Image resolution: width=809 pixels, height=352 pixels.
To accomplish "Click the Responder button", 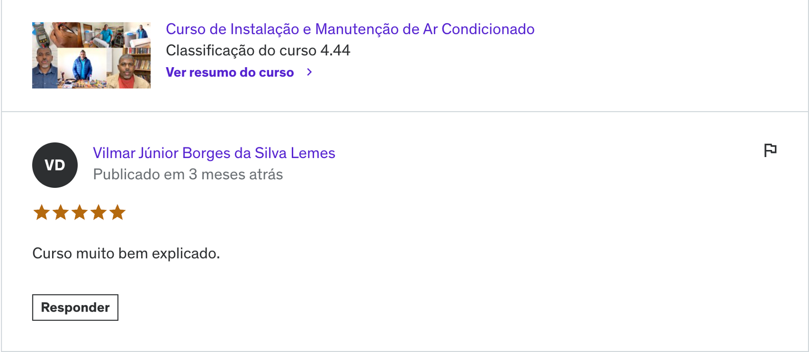I will (75, 308).
